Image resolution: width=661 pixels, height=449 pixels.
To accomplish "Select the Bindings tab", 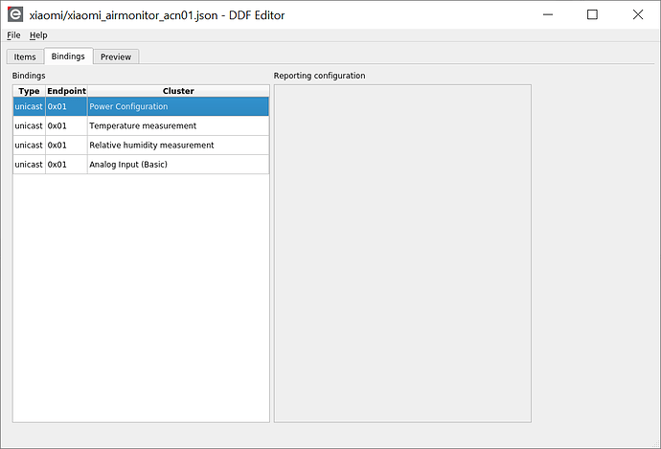I will click(x=68, y=56).
